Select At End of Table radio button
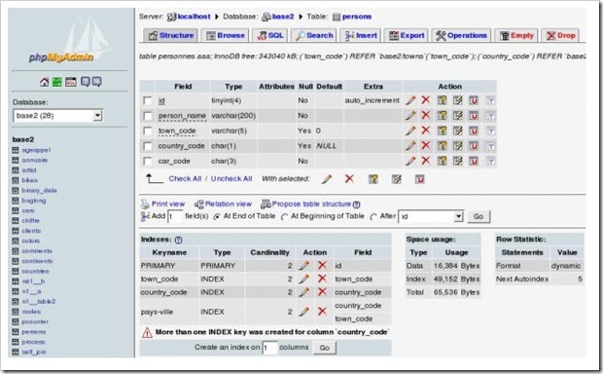Image resolution: width=603 pixels, height=374 pixels. (x=217, y=217)
